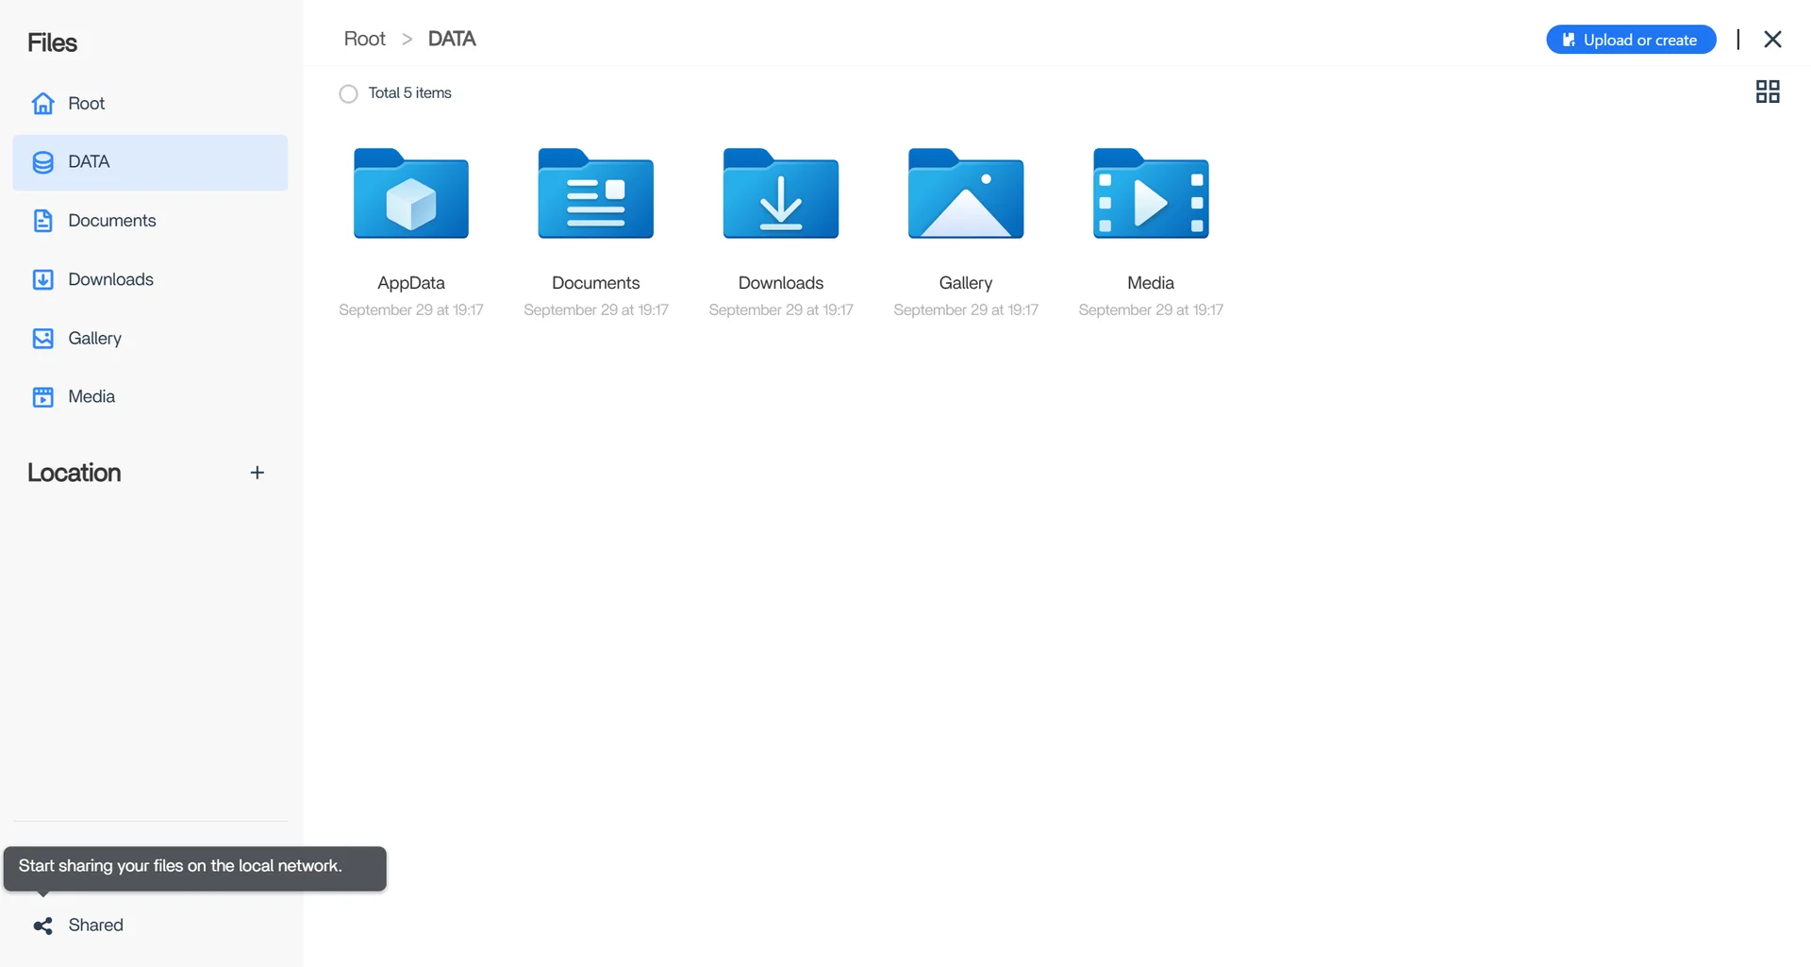Click the Shared share icon
The height and width of the screenshot is (967, 1811).
(43, 925)
